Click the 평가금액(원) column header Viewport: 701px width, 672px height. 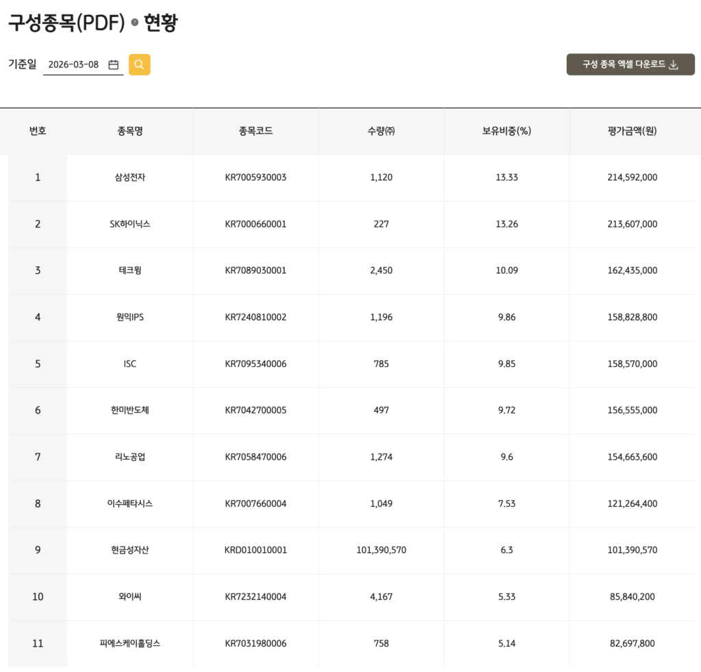pyautogui.click(x=632, y=132)
